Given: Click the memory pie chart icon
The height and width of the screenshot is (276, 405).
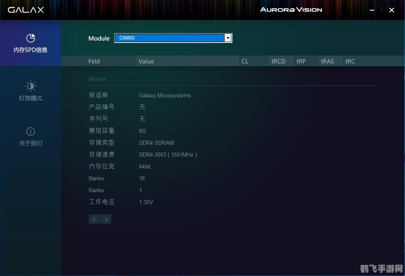Looking at the screenshot, I should (x=30, y=38).
